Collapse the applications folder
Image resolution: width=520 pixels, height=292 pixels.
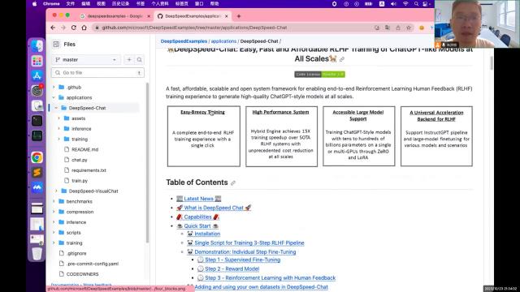coord(54,97)
